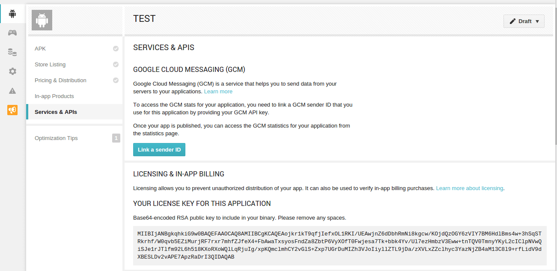
Task: Select Services & APIs in sidebar
Action: coord(74,112)
